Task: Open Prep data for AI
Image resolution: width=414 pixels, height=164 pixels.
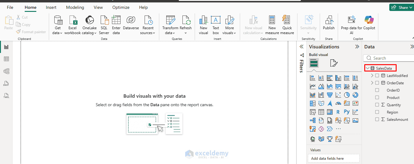Action: tap(351, 25)
